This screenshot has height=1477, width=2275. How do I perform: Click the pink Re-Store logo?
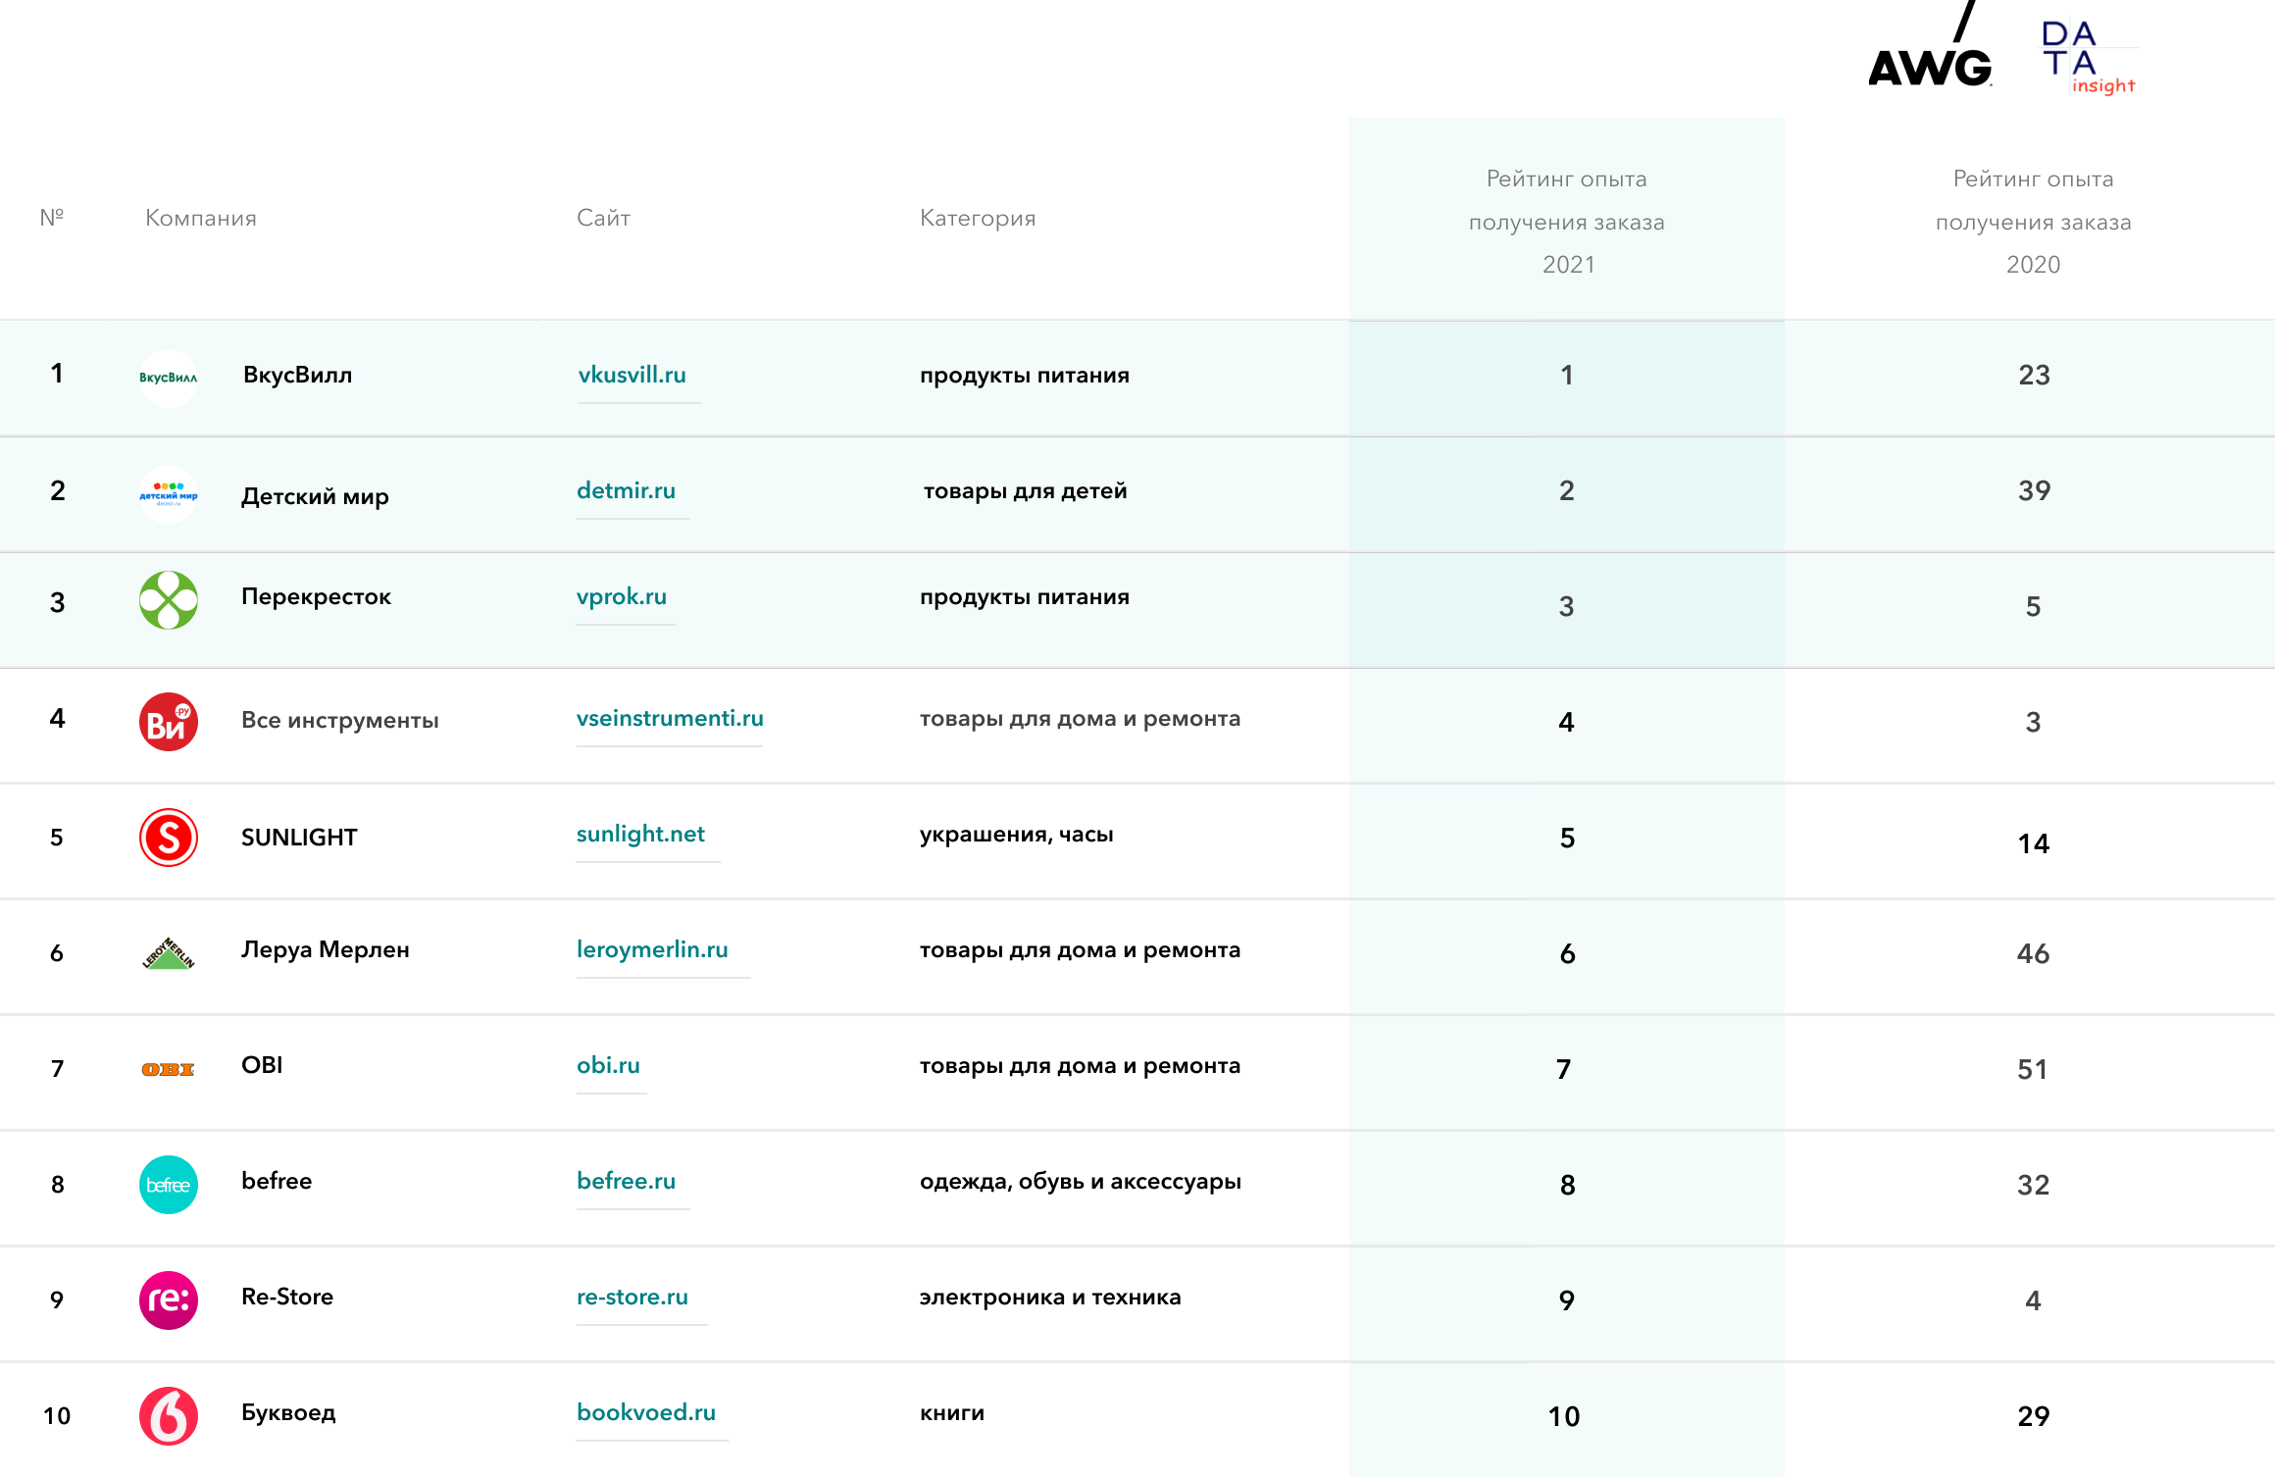pyautogui.click(x=169, y=1300)
